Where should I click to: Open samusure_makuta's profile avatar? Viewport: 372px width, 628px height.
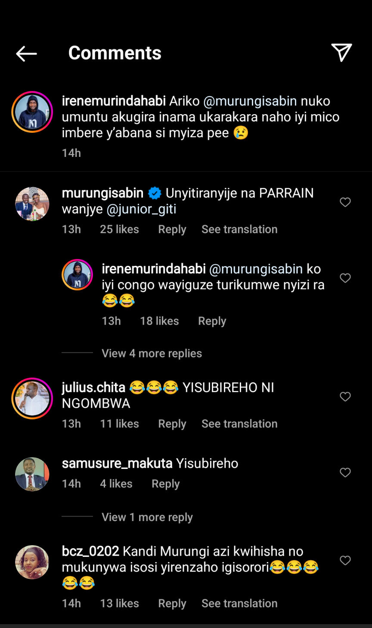click(32, 474)
